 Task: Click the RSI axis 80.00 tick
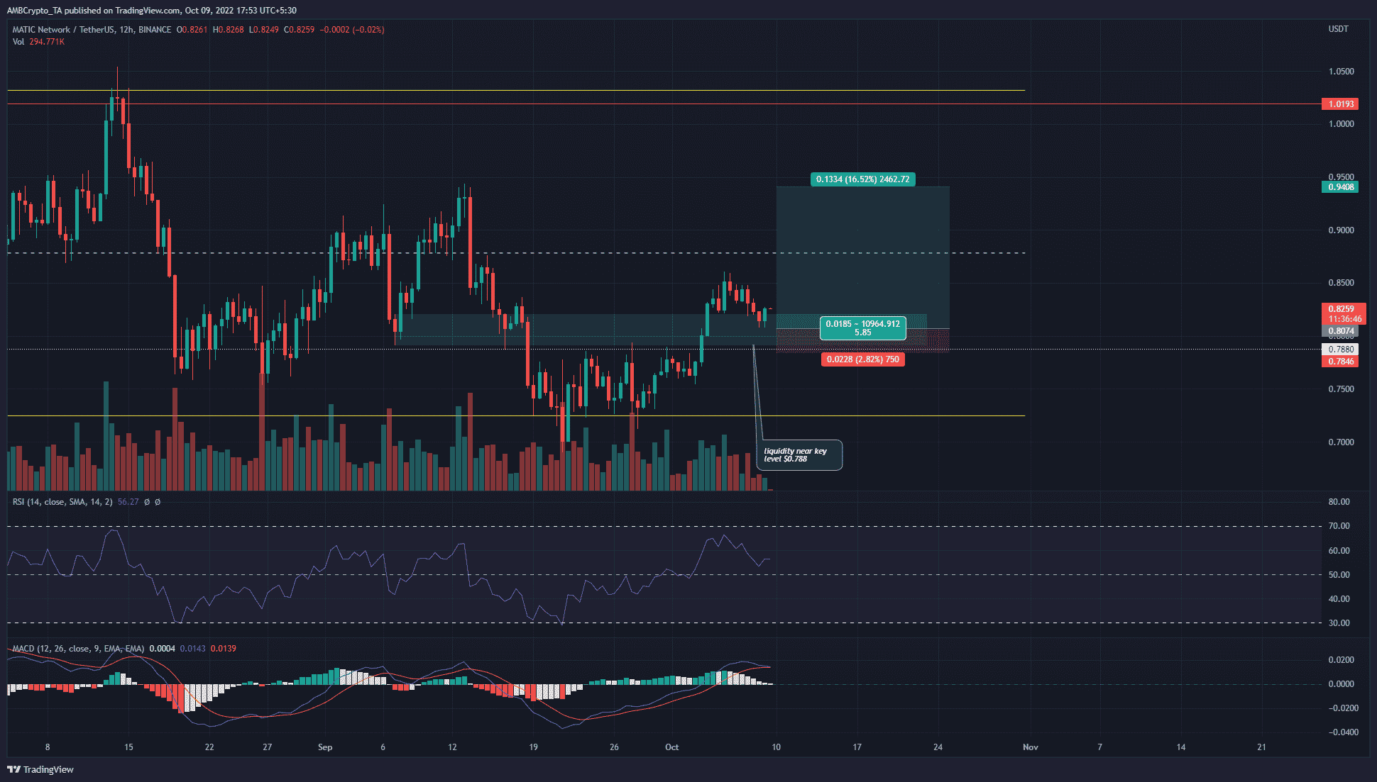1339,502
